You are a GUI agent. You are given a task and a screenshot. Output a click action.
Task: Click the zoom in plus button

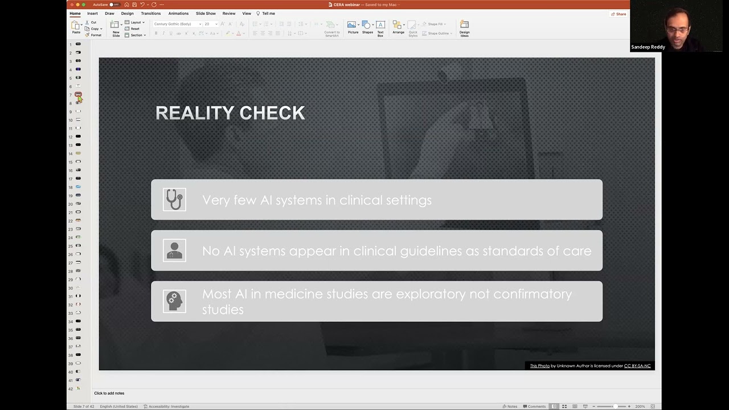point(629,407)
